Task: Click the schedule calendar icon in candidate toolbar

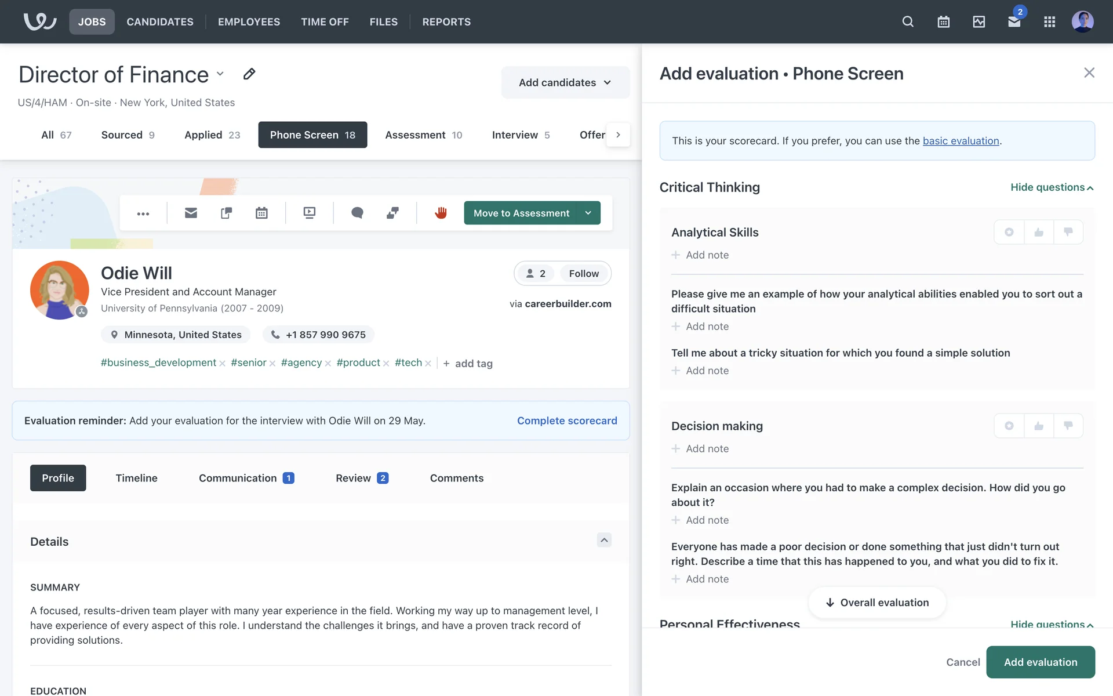Action: click(x=261, y=213)
